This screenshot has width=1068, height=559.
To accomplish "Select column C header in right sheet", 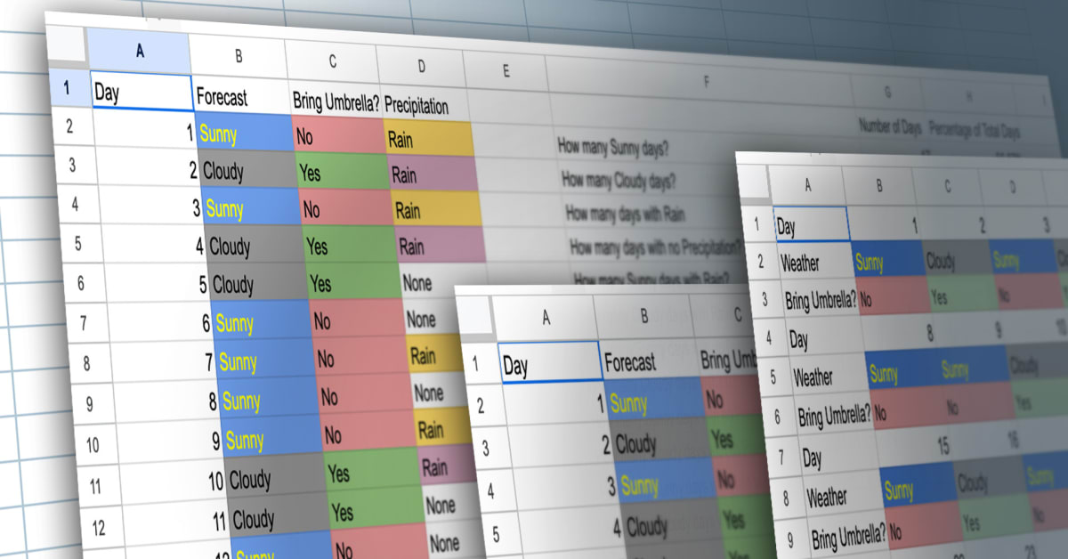I will tap(949, 185).
